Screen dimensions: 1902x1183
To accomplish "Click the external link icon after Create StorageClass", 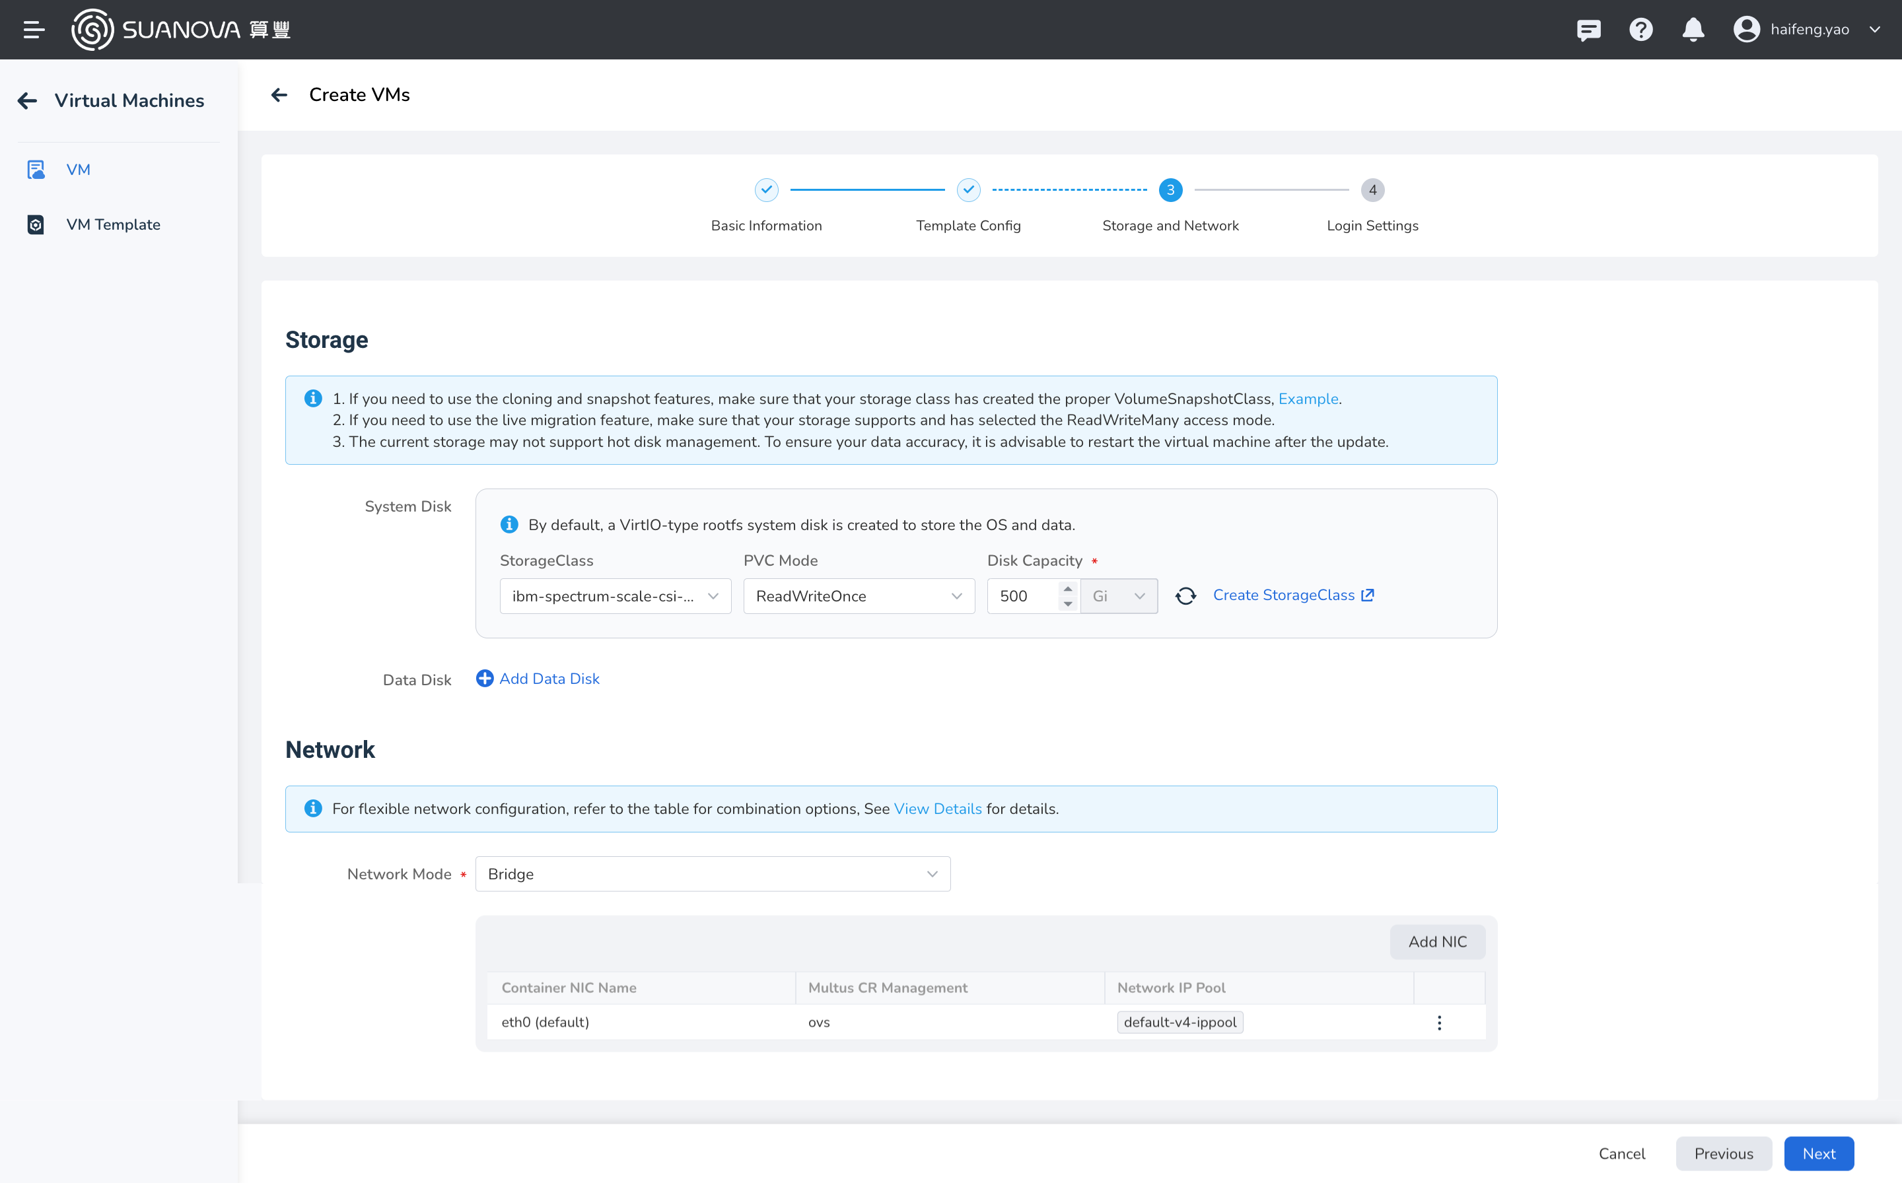I will [1368, 595].
